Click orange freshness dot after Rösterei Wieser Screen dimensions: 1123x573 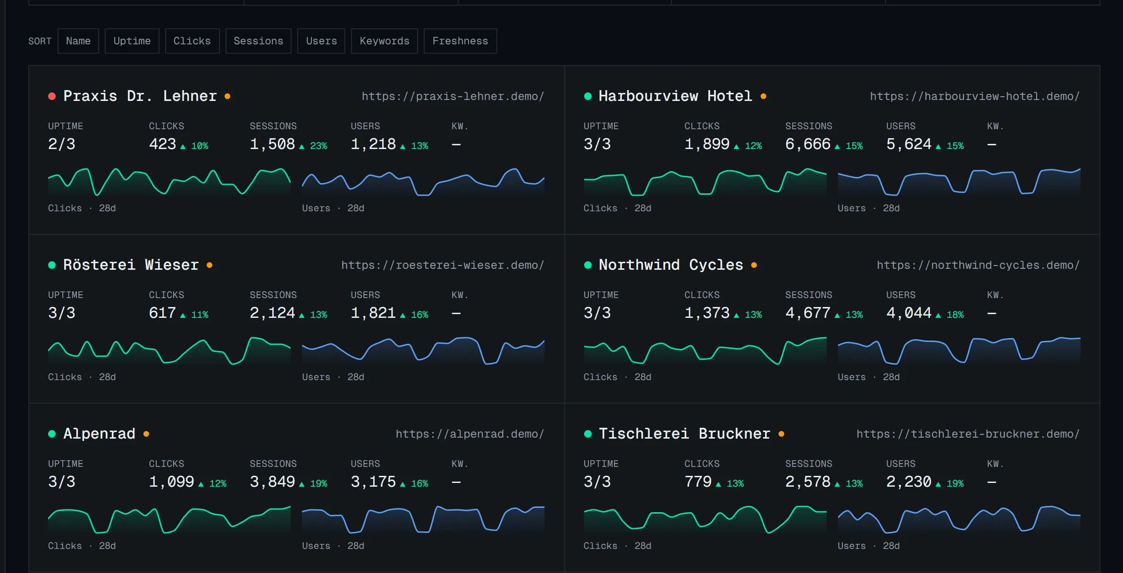click(x=210, y=265)
